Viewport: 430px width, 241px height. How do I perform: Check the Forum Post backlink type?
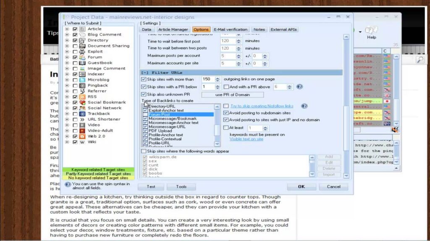(x=145, y=115)
